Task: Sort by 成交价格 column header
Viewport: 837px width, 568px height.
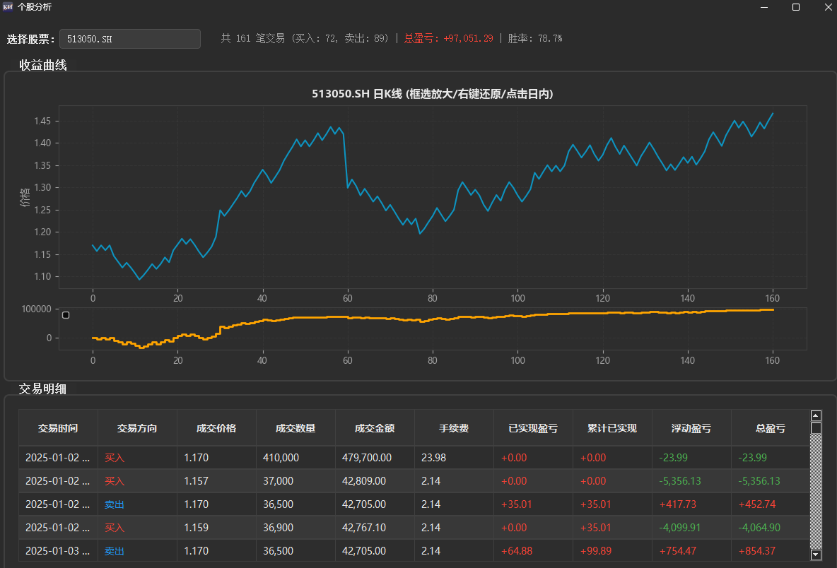Action: click(x=216, y=428)
